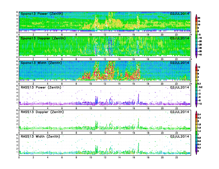Click the purple bottom arrow of the top color bar
Viewport: 219px width, 169px height.
[196, 56]
